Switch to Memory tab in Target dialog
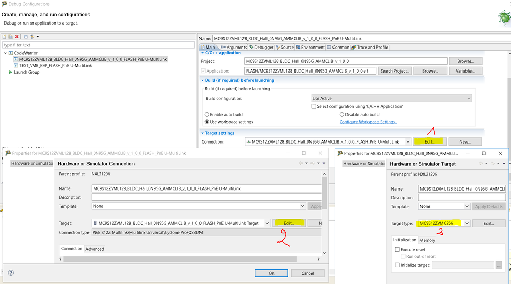 [427, 240]
